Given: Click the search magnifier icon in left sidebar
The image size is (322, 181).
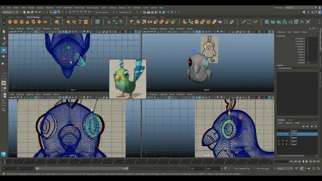Looking at the screenshot, I should click(x=4, y=110).
